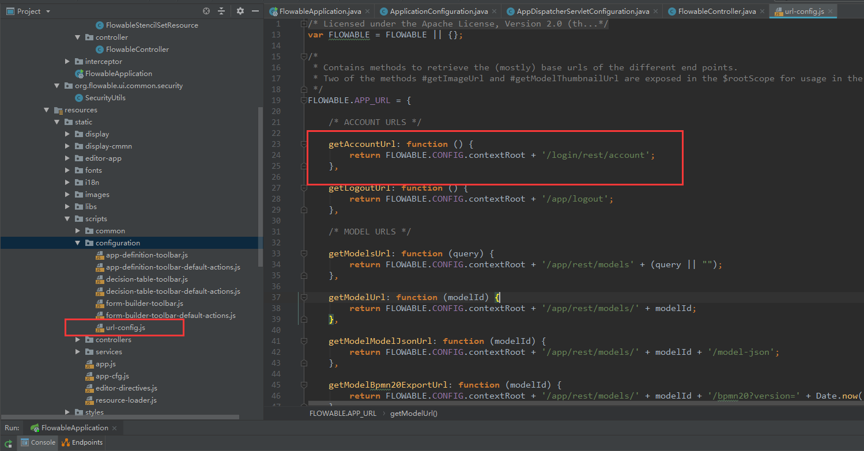This screenshot has height=451, width=864.
Task: Select form-builder-toolbar-default-actions.js file
Action: click(x=171, y=316)
